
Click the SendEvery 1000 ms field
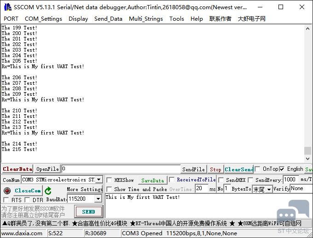(291, 179)
